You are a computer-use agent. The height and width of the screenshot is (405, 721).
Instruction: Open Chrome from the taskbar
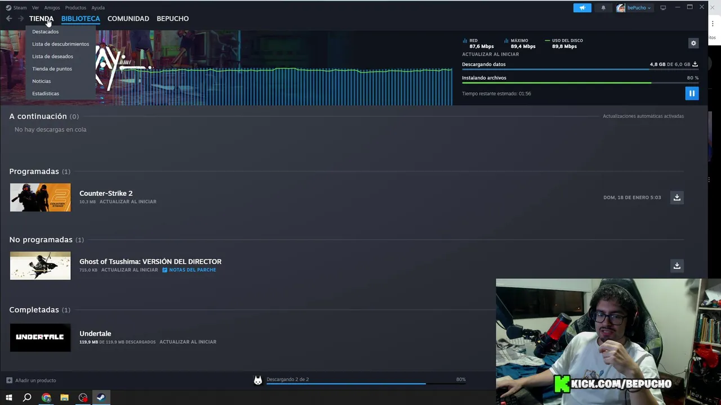coord(46,398)
